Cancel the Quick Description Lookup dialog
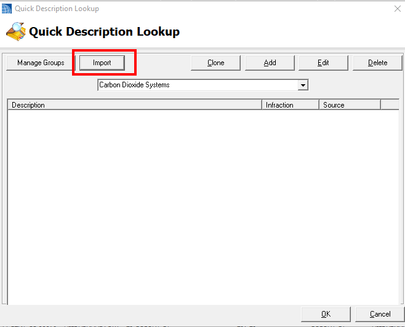The height and width of the screenshot is (327, 405). (380, 314)
